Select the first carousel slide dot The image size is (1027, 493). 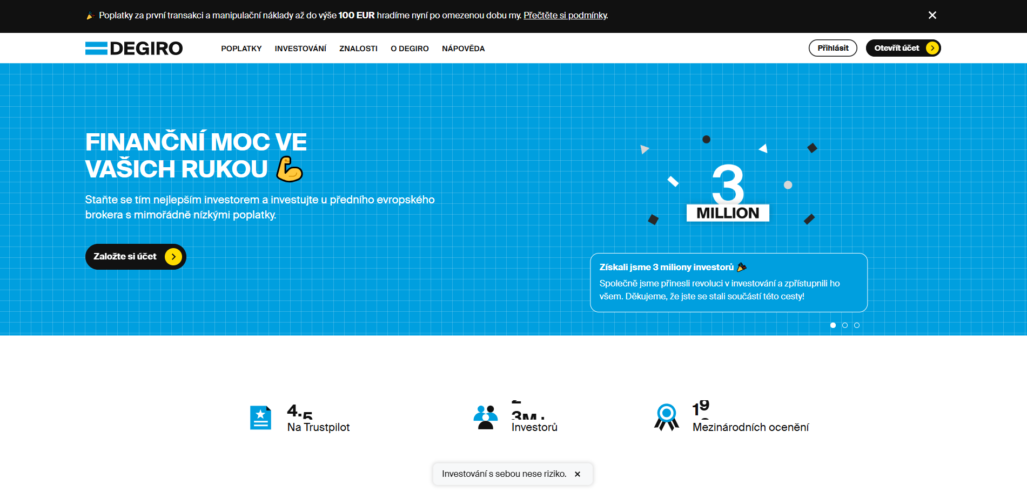pos(833,325)
